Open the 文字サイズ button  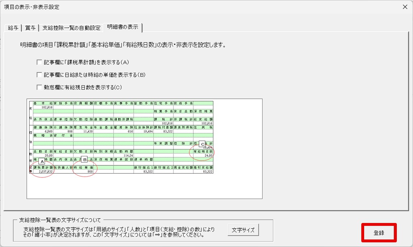point(243,230)
